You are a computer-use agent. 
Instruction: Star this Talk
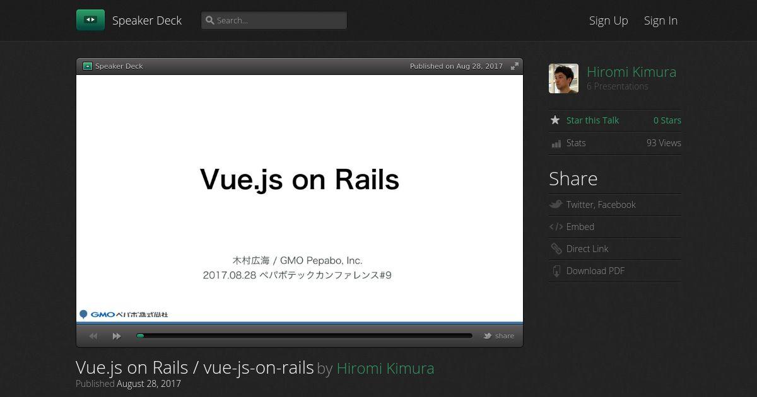[x=592, y=120]
